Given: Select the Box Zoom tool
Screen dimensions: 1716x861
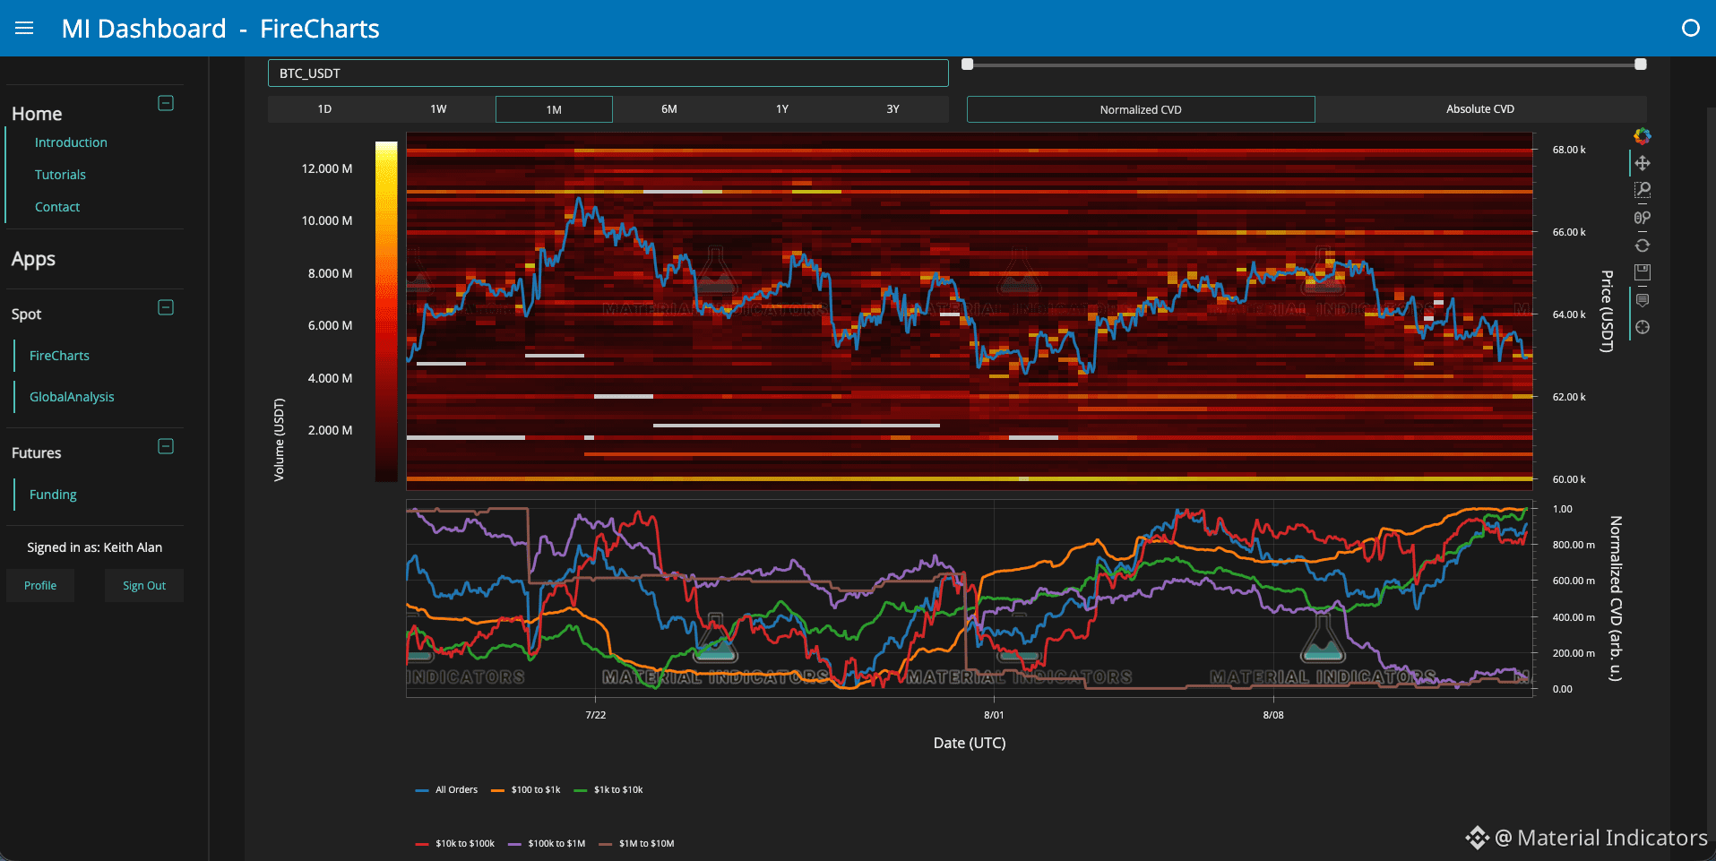Looking at the screenshot, I should (x=1642, y=190).
